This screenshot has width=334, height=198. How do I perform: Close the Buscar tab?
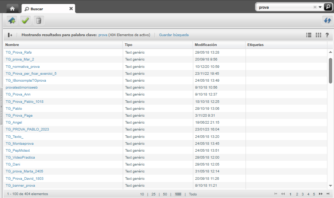tap(71, 8)
